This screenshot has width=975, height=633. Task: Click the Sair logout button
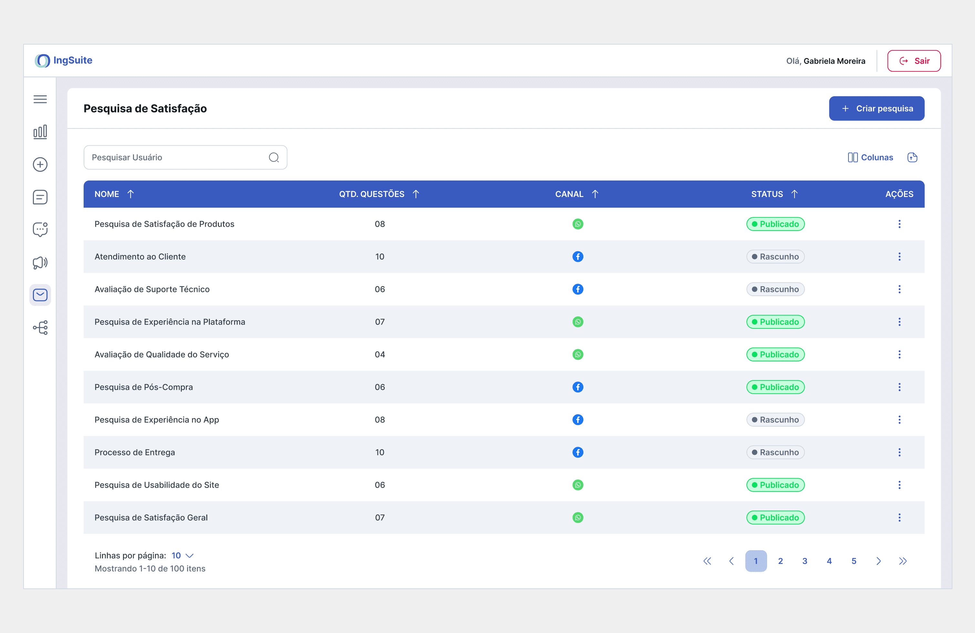(914, 61)
